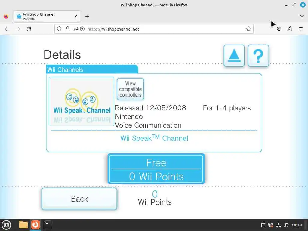View site security padlock info
This screenshot has height=231, width=308.
(x=68, y=29)
